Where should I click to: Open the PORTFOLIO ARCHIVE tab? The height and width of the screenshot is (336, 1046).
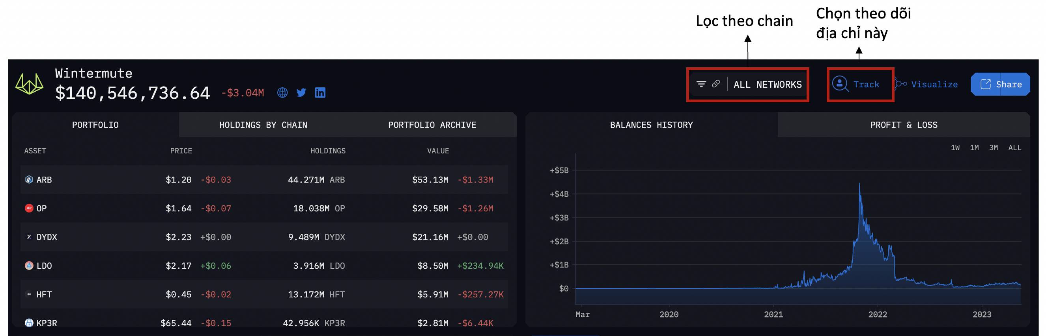[432, 125]
